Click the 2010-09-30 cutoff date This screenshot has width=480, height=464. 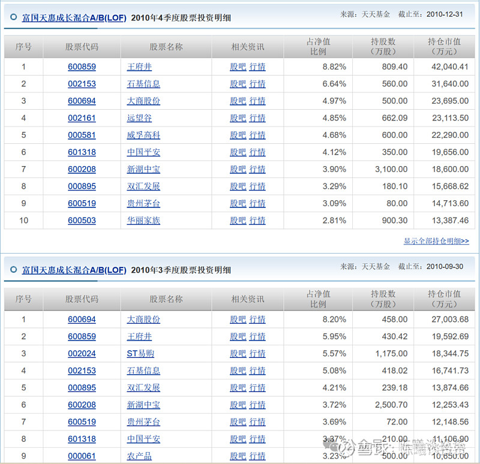tap(445, 266)
